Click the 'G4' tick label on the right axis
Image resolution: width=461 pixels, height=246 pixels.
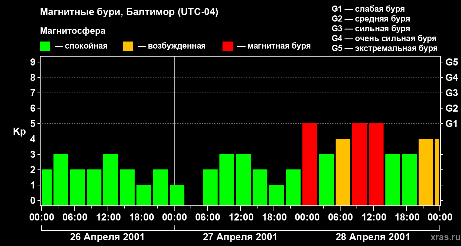452,78
